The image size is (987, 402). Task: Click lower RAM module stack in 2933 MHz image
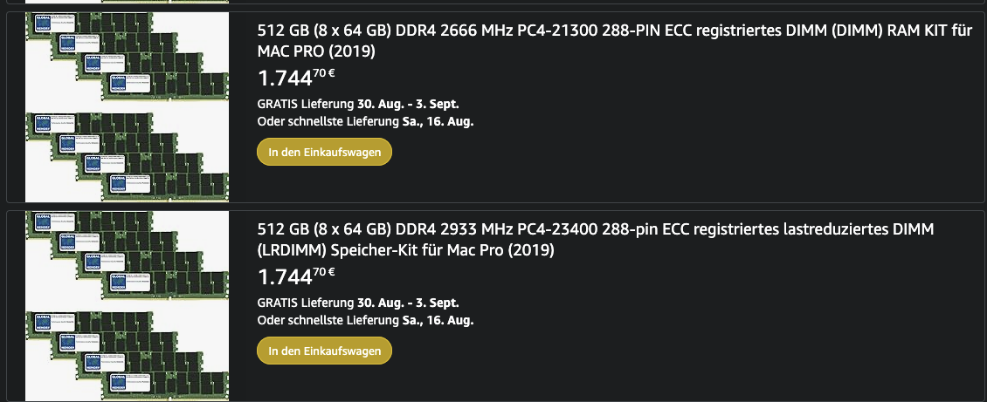coord(127,353)
